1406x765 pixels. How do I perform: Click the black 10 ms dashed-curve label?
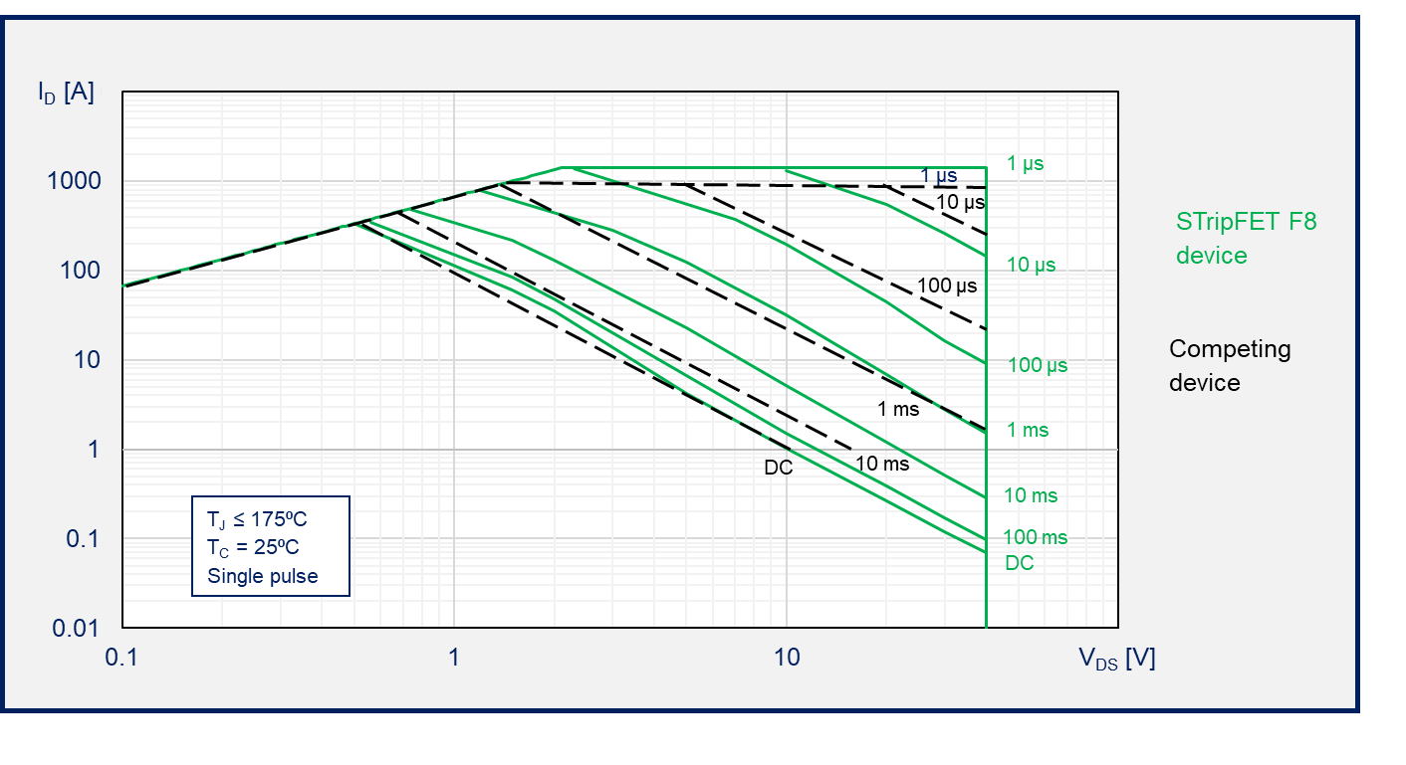[x=881, y=464]
